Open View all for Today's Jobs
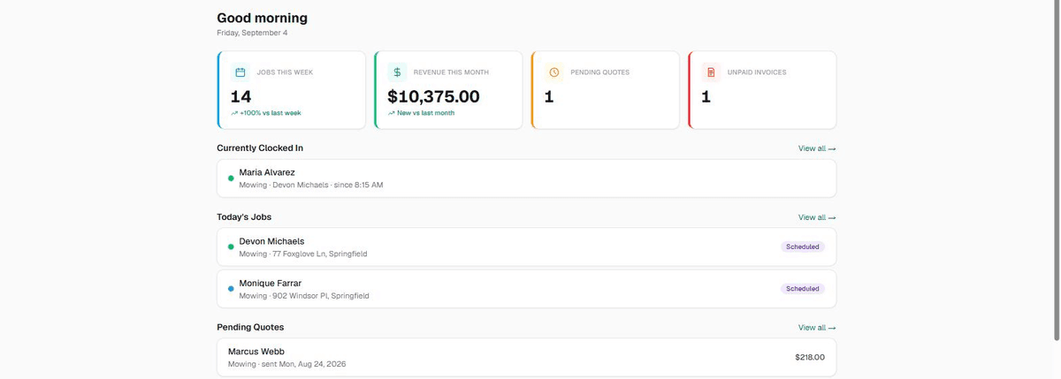Screen dimensions: 1061x379 click(x=817, y=217)
